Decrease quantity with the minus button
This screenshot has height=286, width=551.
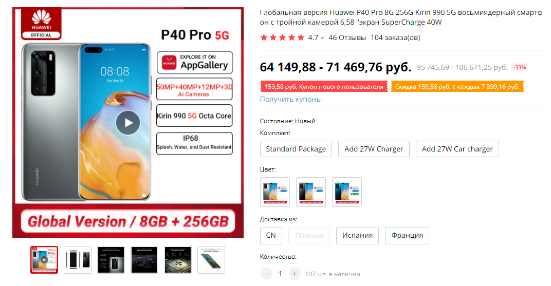[x=266, y=274]
